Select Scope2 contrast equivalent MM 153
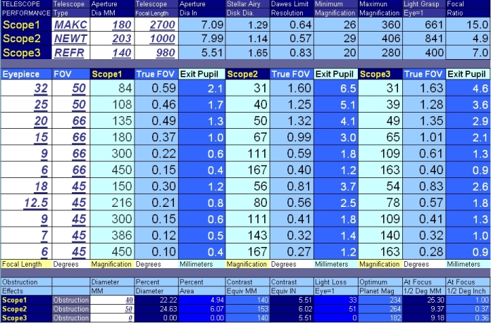Image resolution: width=491 pixels, height=323 pixels. 248,309
